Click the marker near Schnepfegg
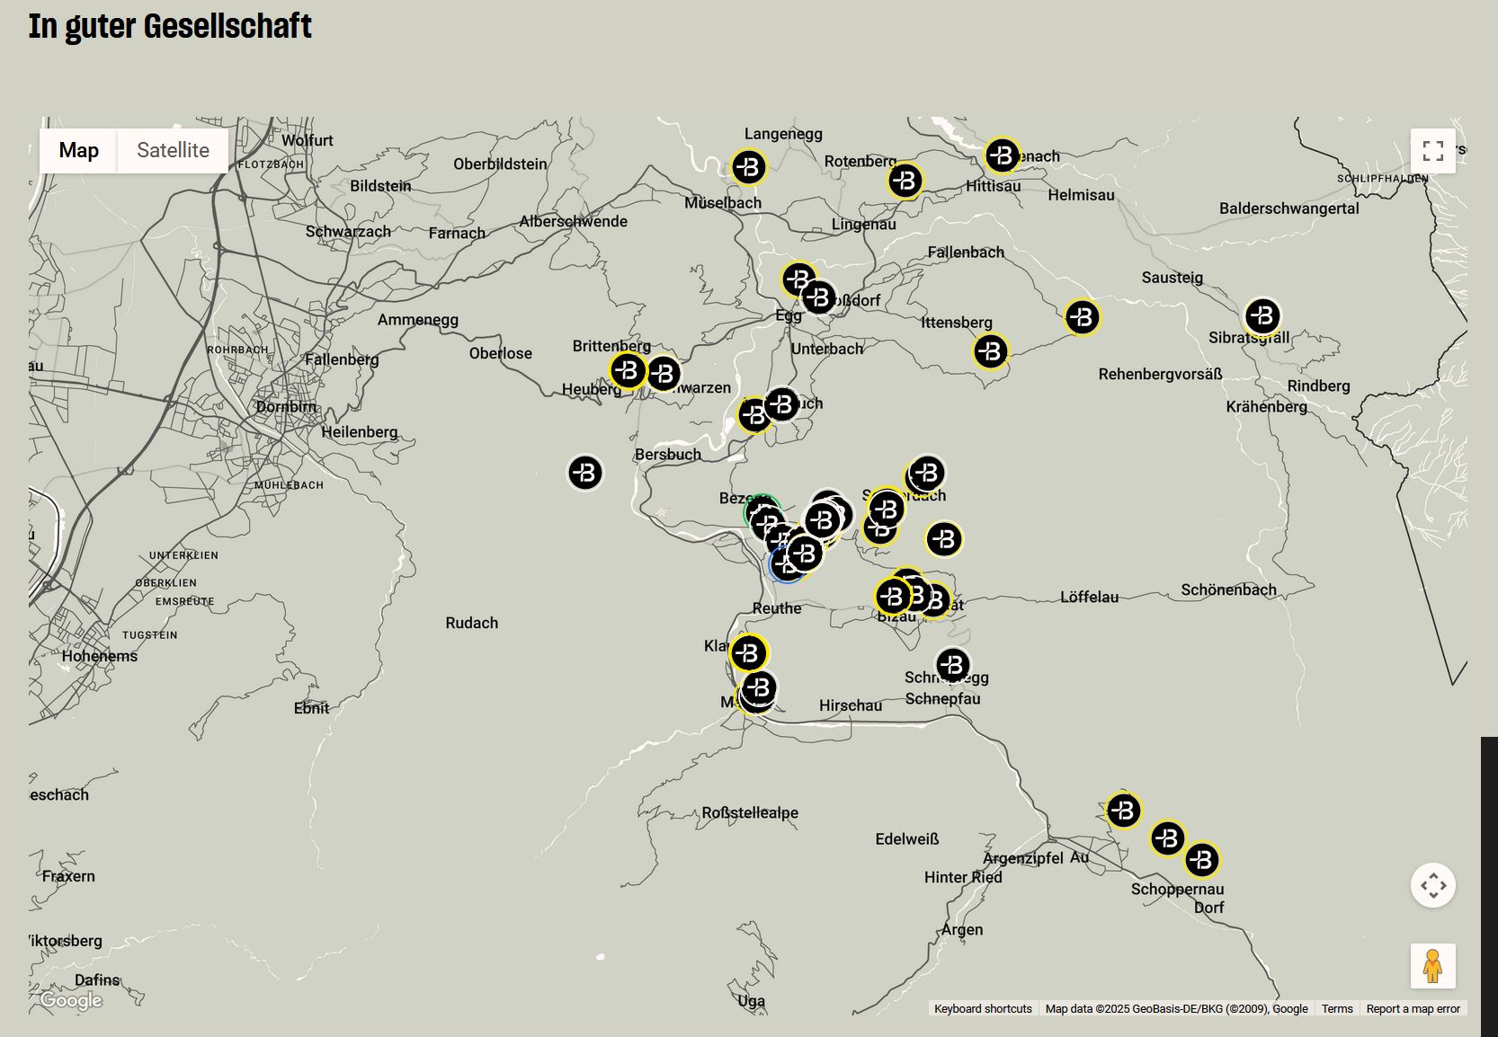1498x1037 pixels. pyautogui.click(x=952, y=666)
